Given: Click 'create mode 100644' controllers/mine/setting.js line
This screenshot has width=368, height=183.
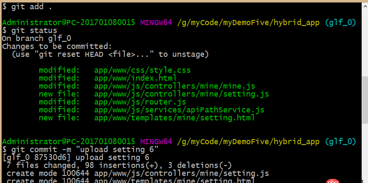Looking at the screenshot, I should tap(138, 173).
